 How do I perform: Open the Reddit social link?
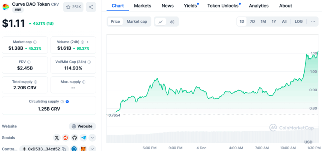(66, 138)
